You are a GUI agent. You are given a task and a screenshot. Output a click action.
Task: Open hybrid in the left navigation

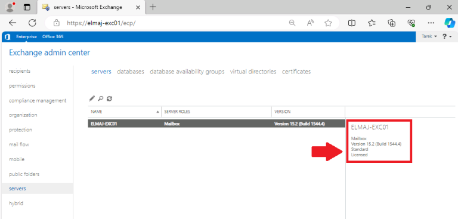(16, 203)
